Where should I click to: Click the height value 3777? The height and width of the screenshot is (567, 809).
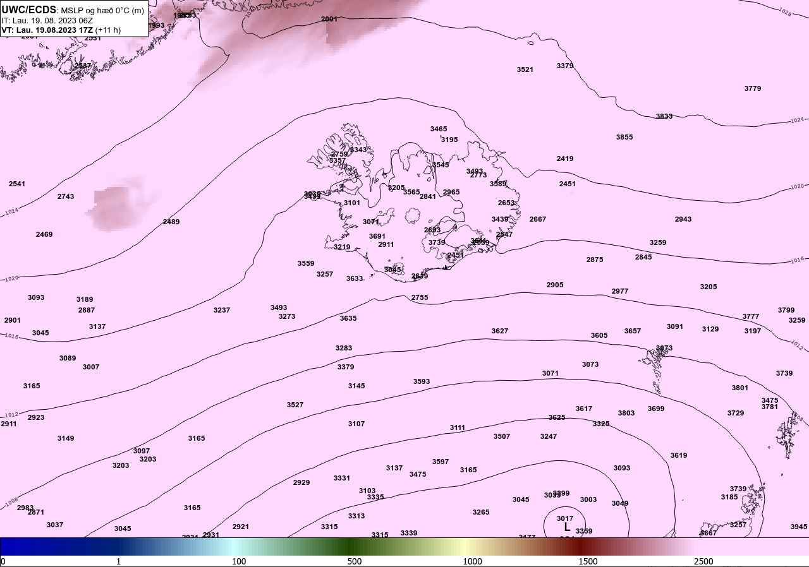pos(751,316)
